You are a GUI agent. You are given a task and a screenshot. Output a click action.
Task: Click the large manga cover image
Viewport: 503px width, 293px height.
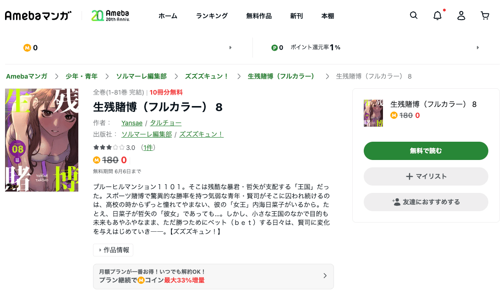point(42,140)
